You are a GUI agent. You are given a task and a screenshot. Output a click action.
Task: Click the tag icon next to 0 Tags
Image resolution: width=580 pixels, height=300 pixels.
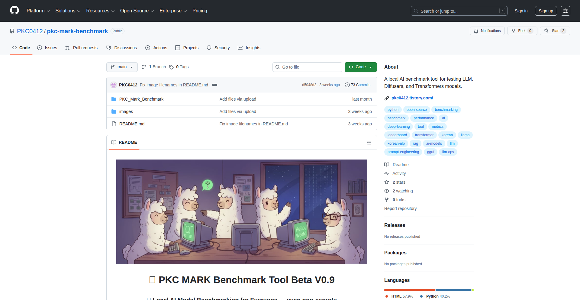point(171,67)
